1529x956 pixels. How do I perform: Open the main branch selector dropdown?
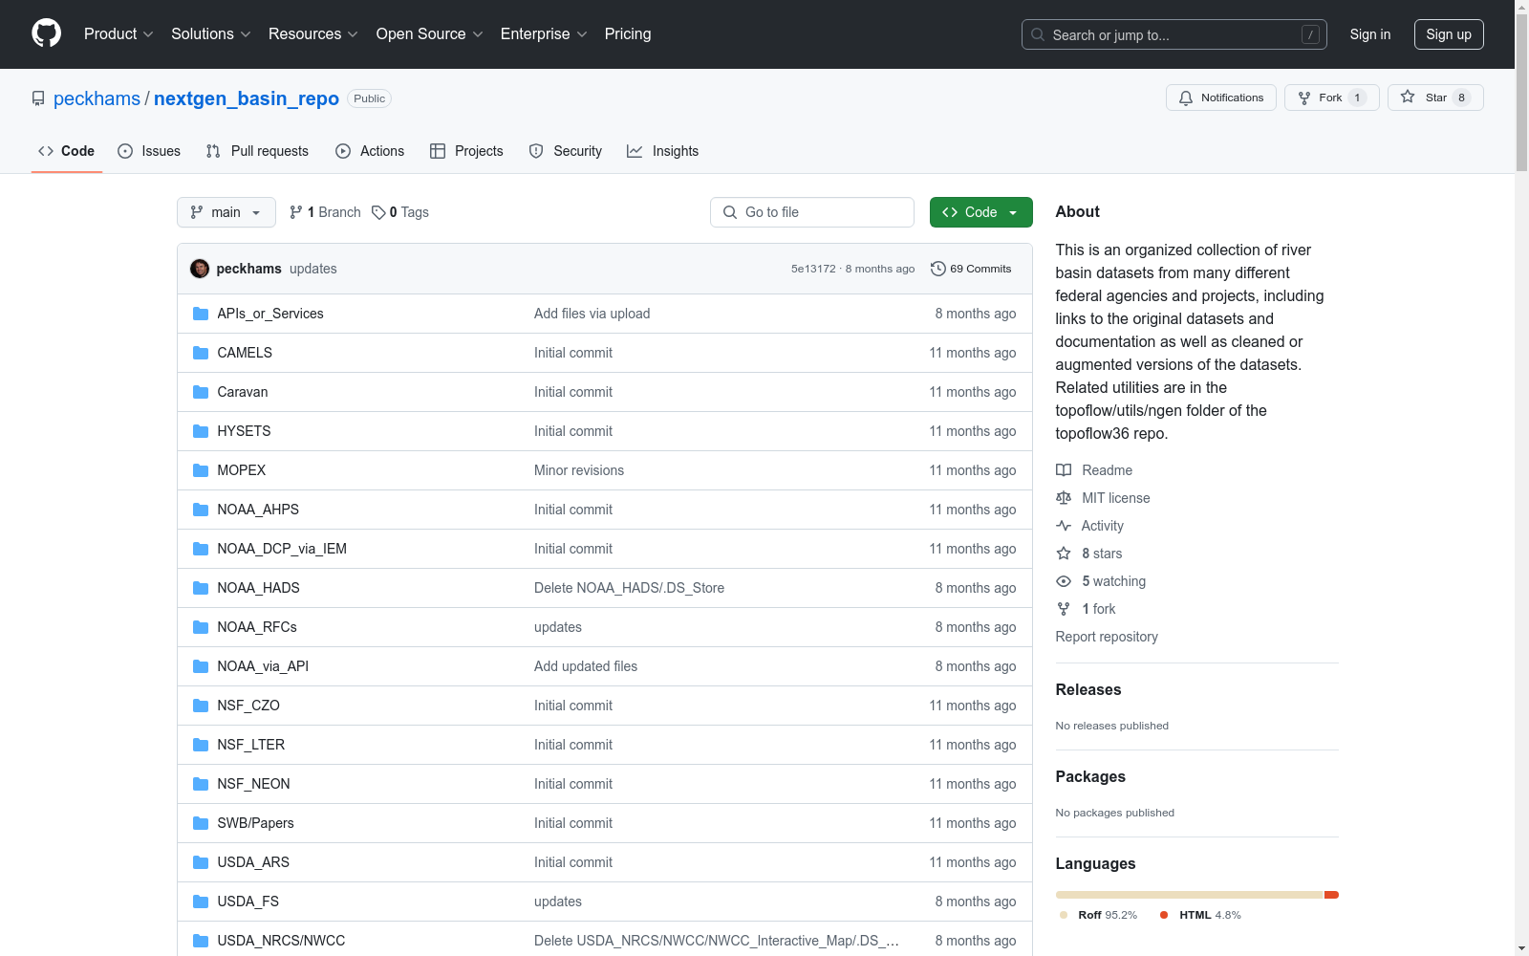(x=226, y=212)
